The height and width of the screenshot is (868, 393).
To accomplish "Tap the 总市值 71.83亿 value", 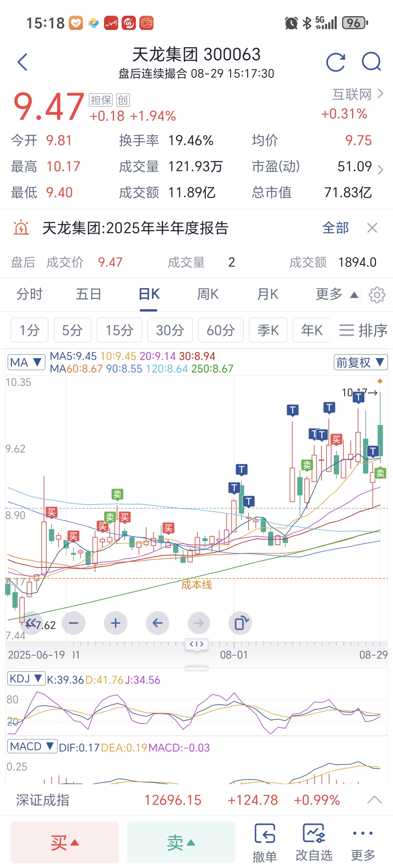I will 348,192.
